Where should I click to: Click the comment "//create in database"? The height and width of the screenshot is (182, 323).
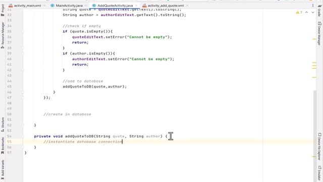click(67, 114)
